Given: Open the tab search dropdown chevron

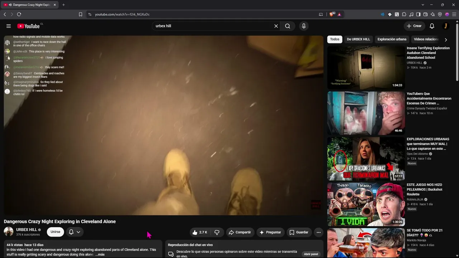Looking at the screenshot, I should pyautogui.click(x=423, y=5).
